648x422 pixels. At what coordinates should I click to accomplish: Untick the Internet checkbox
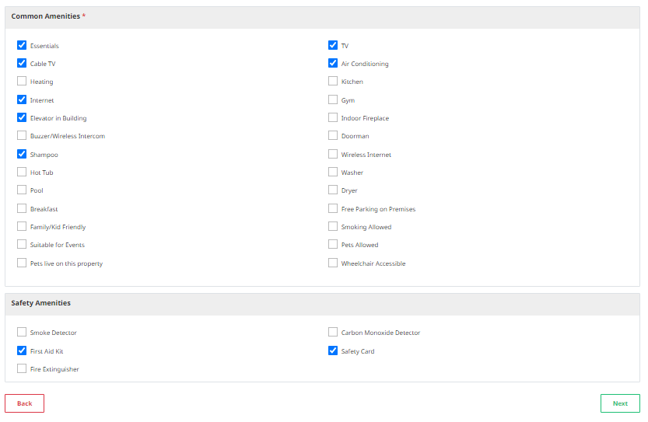click(x=22, y=100)
